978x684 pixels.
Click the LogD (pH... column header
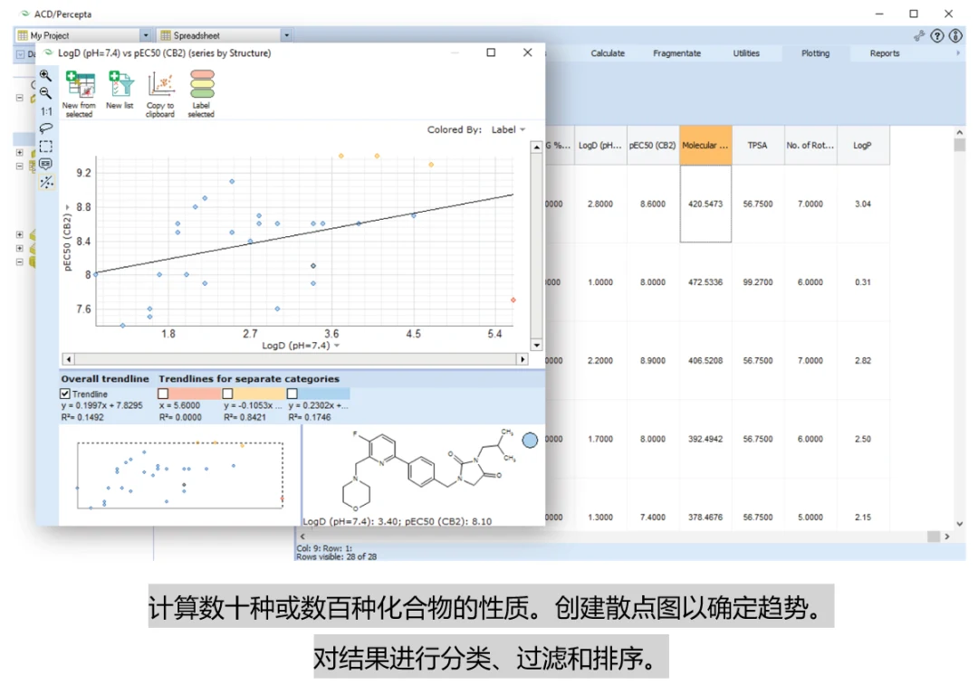pyautogui.click(x=600, y=145)
